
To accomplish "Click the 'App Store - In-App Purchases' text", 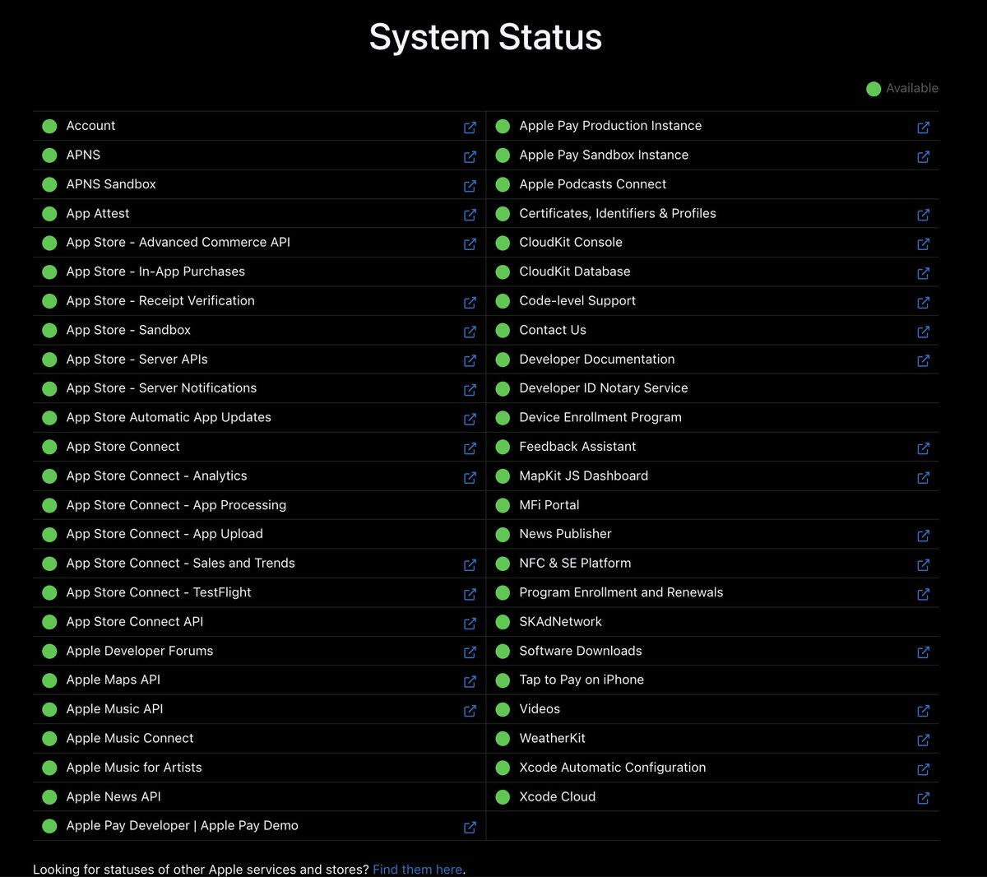I will pyautogui.click(x=155, y=271).
